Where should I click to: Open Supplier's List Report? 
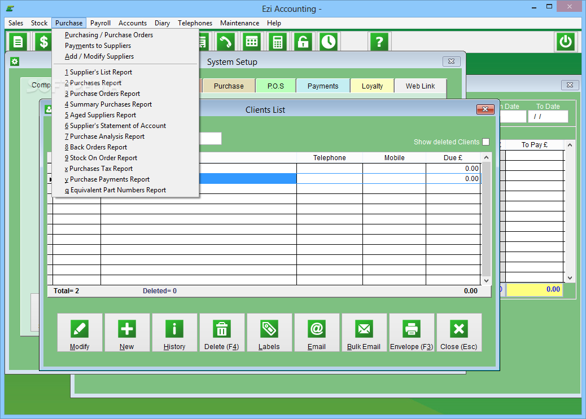125,72
